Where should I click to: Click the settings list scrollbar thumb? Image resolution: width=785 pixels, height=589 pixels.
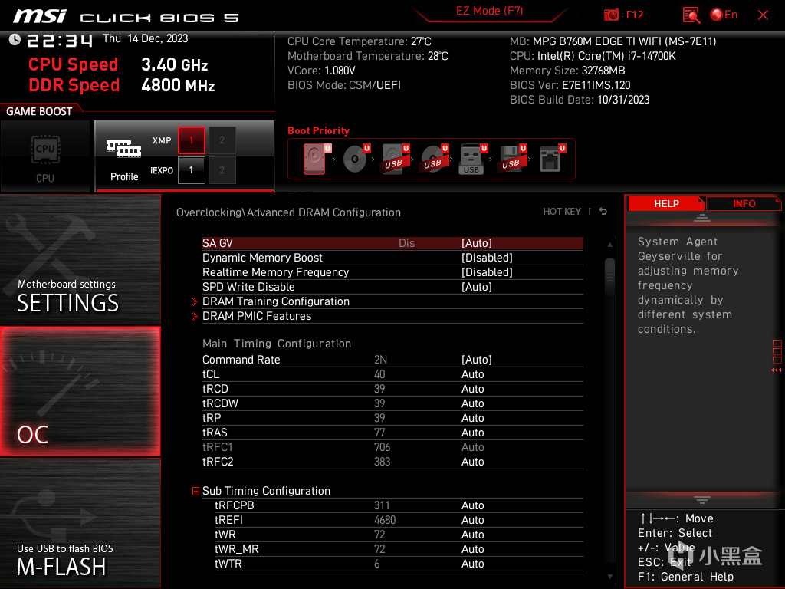(609, 276)
